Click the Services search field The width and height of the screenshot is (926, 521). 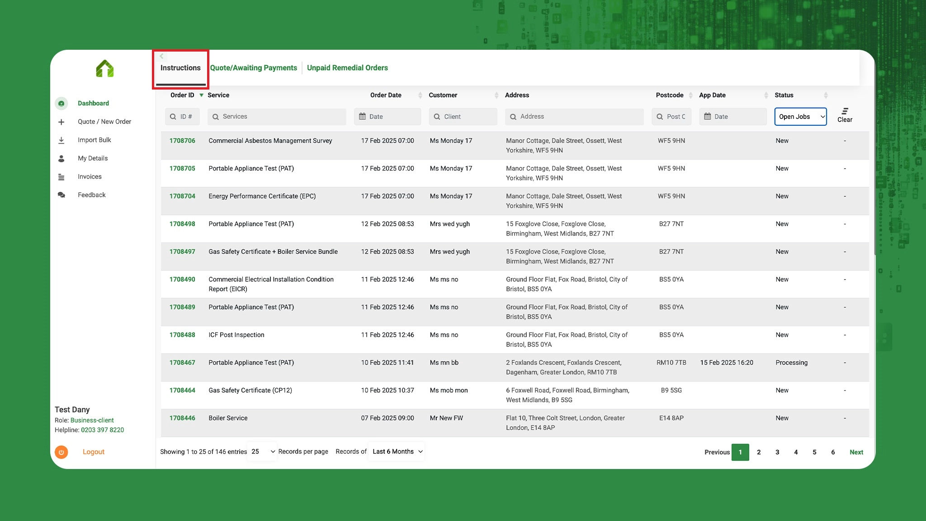[277, 117]
